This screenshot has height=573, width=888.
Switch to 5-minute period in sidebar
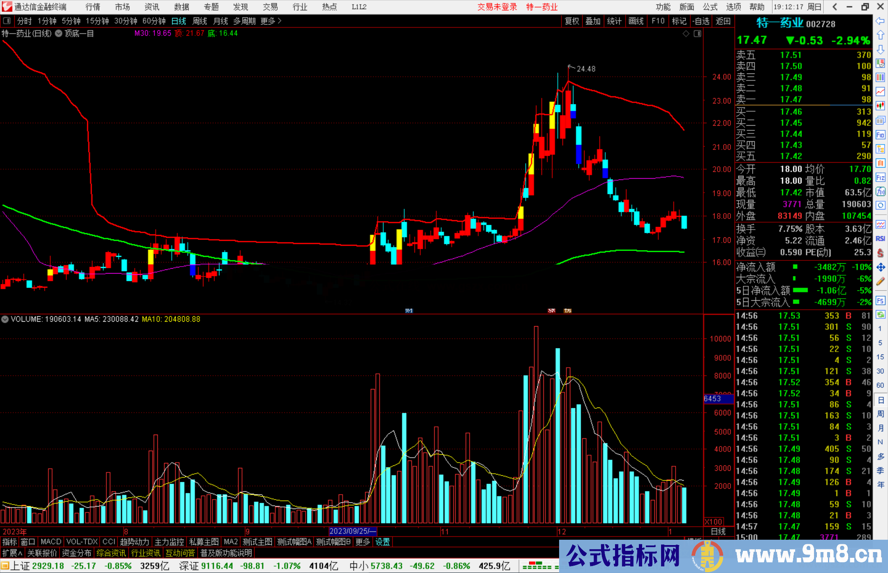coord(880,343)
